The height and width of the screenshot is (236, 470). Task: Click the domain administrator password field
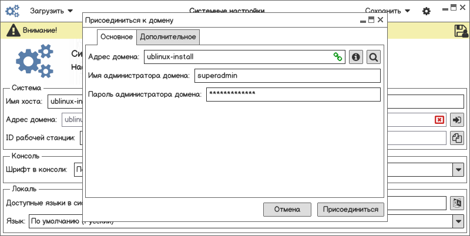point(293,94)
